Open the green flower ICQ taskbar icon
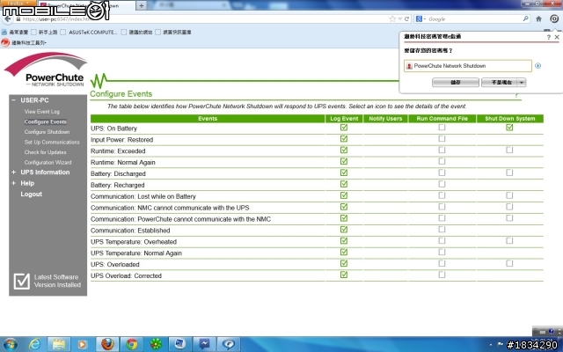The image size is (563, 352). pos(156,344)
